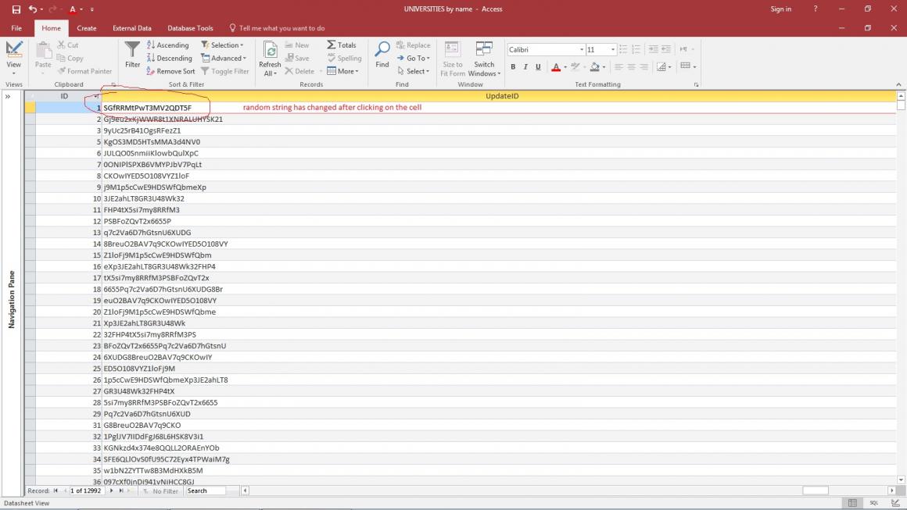Go to next record navigation arrow
Image resolution: width=907 pixels, height=510 pixels.
112,491
